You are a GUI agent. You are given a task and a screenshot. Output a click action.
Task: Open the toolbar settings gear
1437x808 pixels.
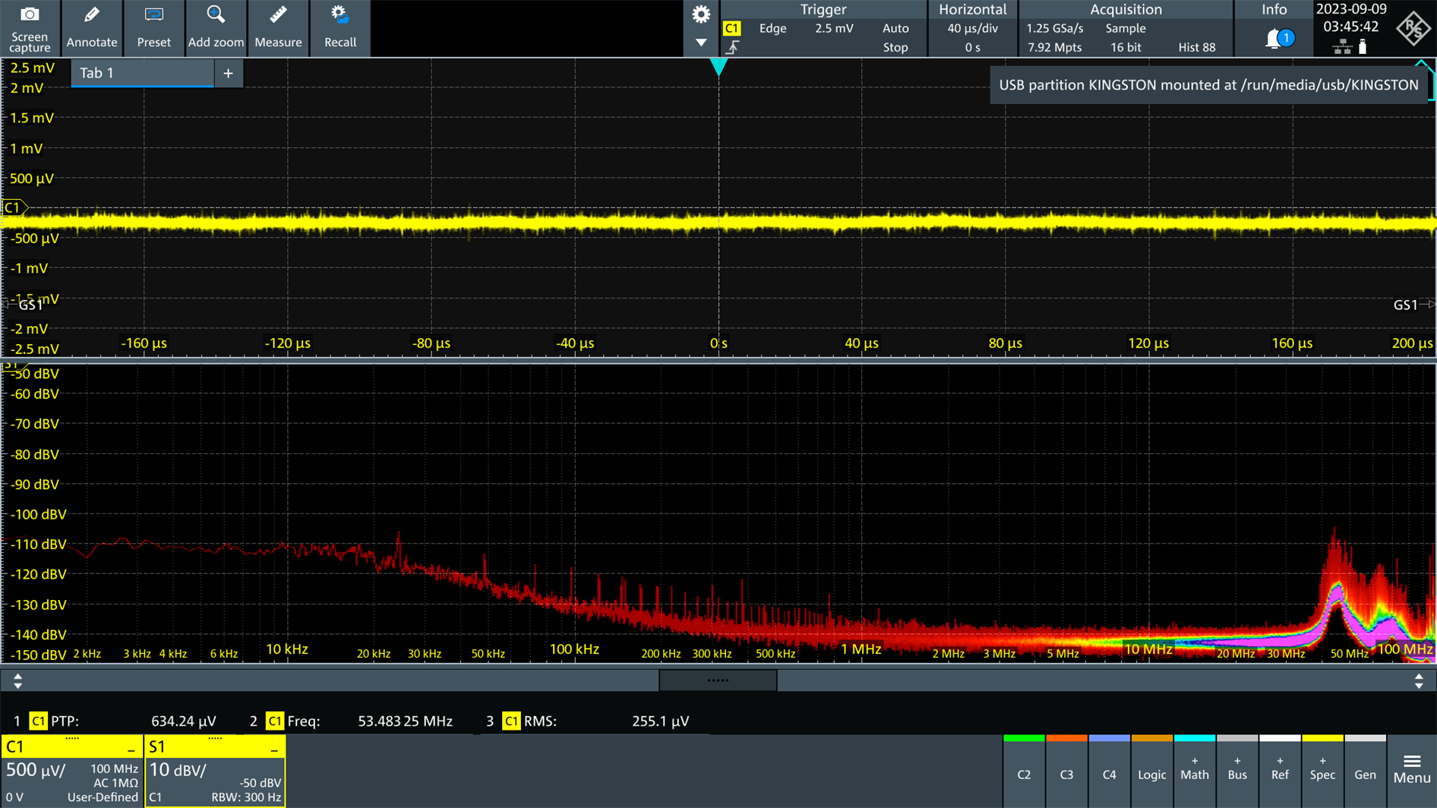pyautogui.click(x=701, y=14)
